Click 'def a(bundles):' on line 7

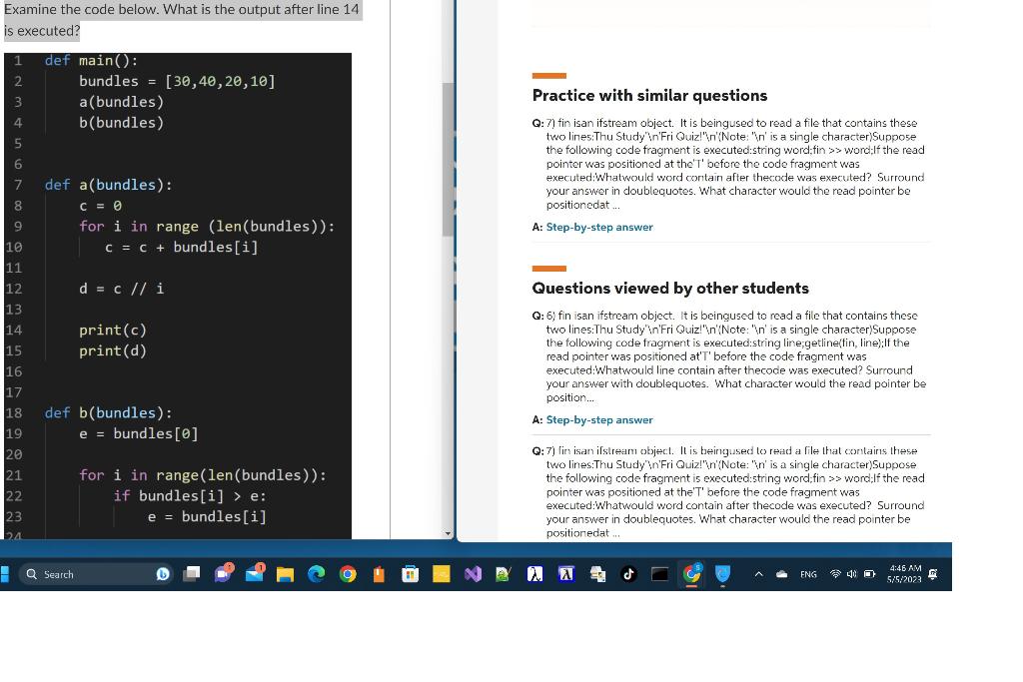click(108, 185)
